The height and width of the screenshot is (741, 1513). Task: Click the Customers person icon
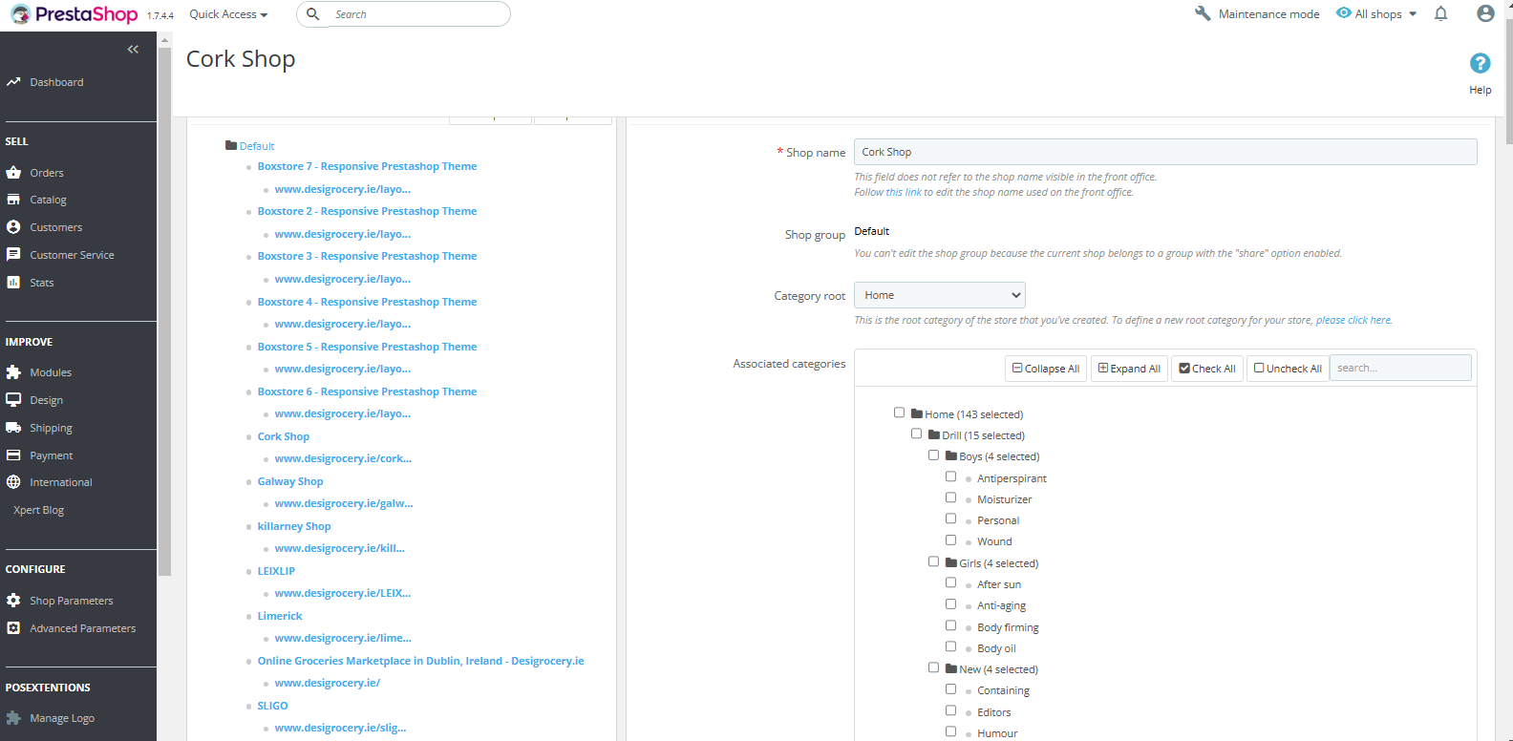(x=13, y=227)
